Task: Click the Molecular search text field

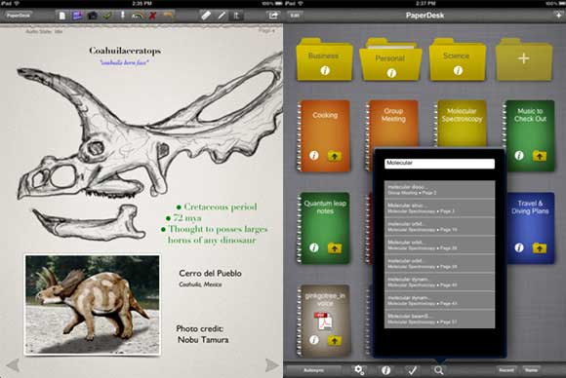Action: coord(439,164)
